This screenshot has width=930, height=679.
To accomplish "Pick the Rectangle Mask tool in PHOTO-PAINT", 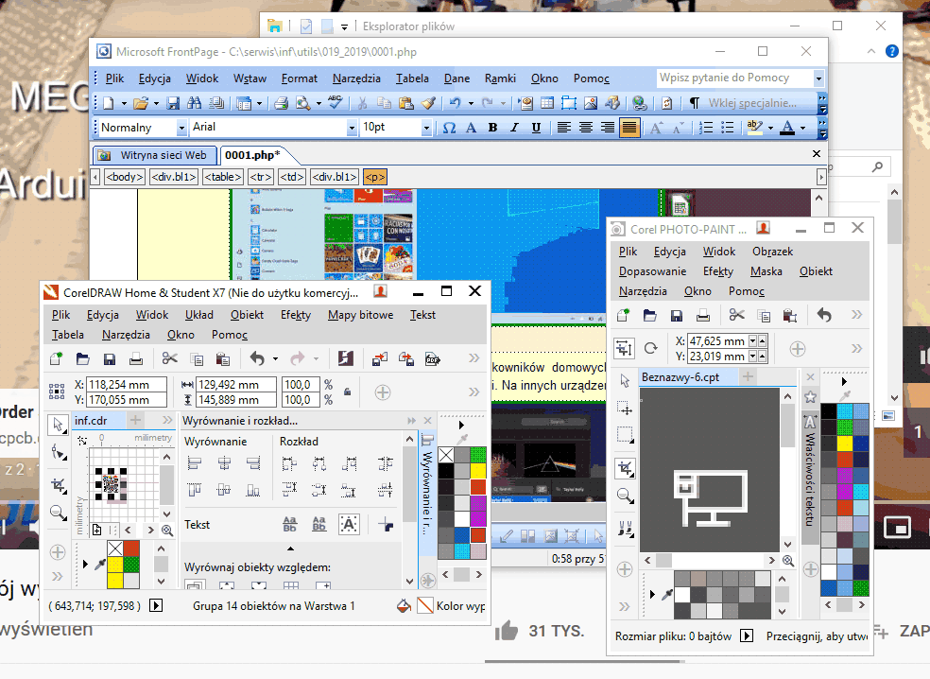I will click(624, 435).
